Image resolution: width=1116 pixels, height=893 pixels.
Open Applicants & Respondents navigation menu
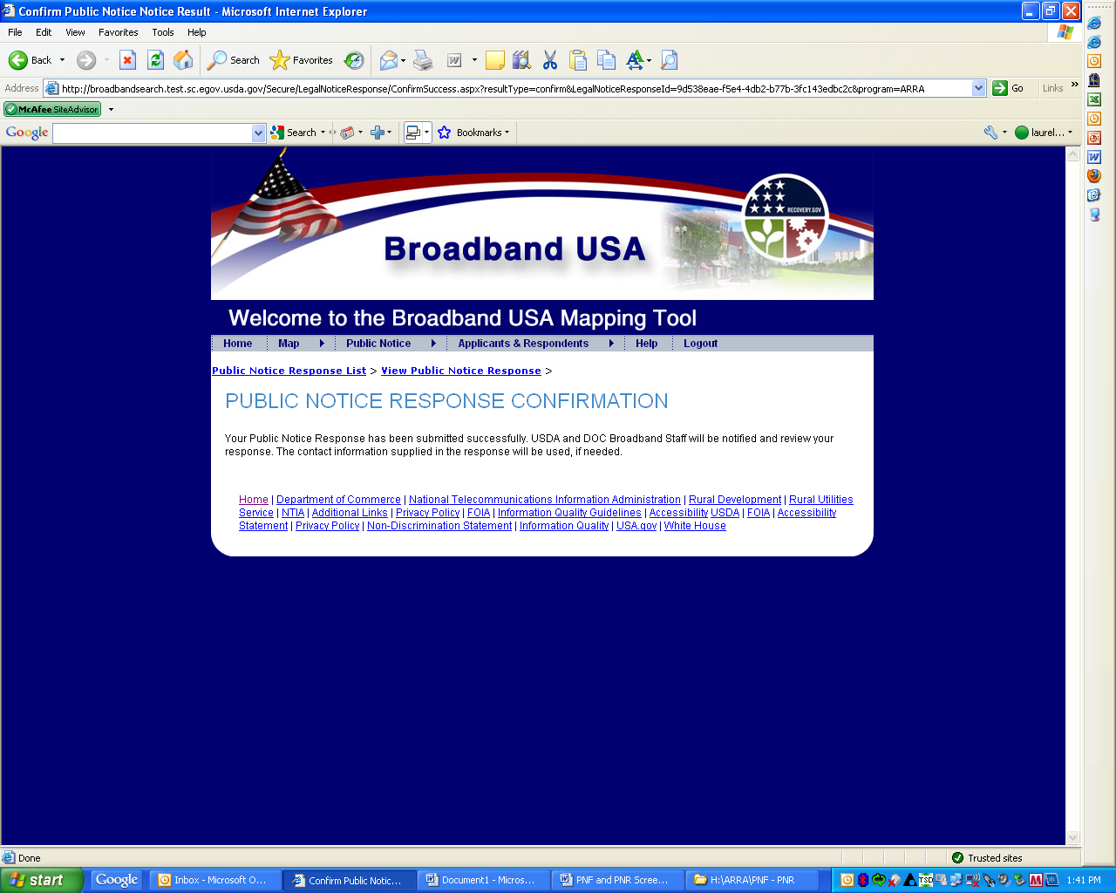coord(523,344)
